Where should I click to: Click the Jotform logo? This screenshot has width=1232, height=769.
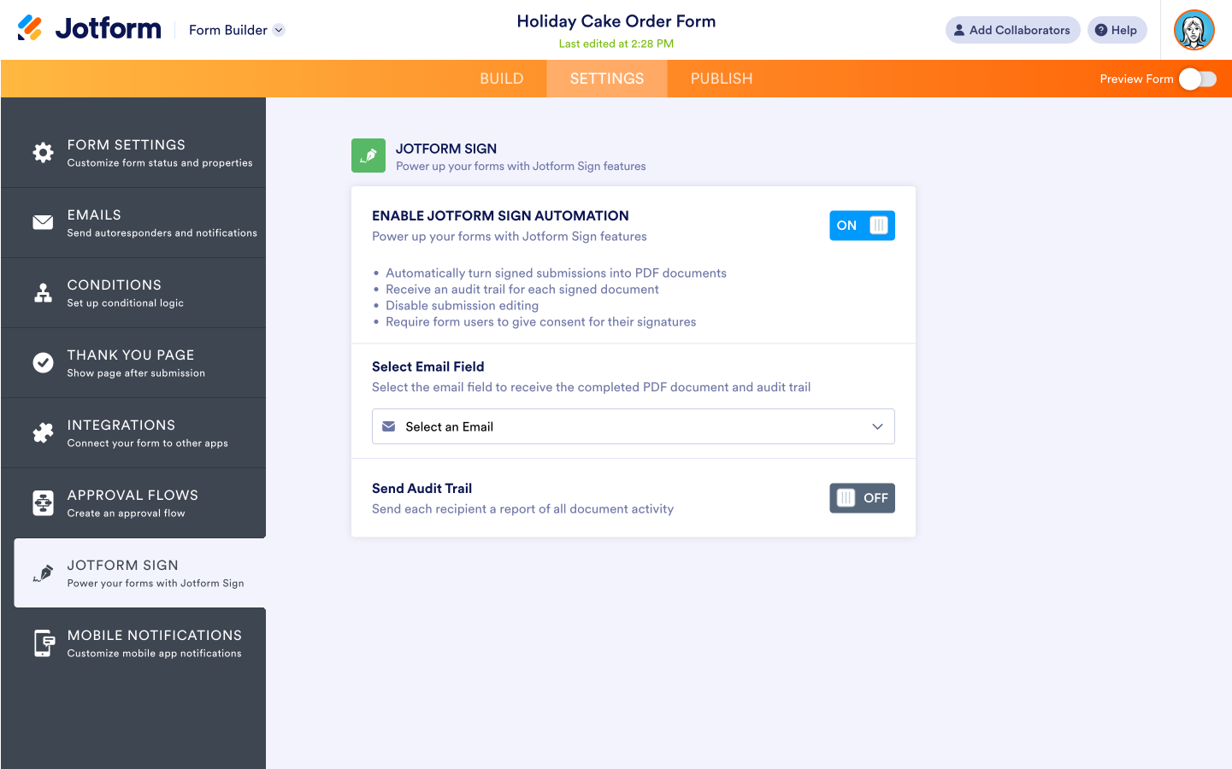90,29
